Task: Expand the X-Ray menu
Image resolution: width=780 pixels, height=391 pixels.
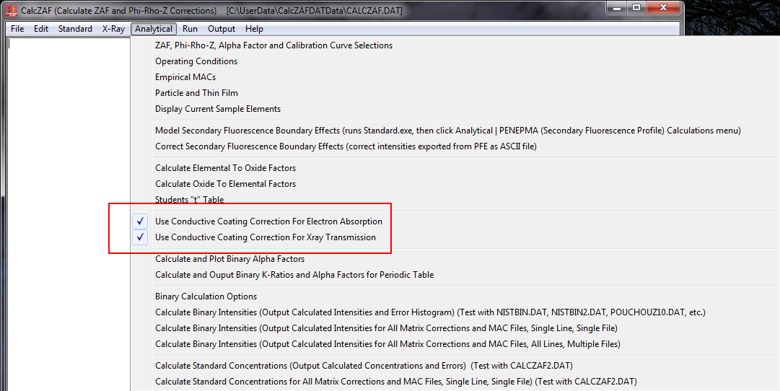Action: pos(113,29)
